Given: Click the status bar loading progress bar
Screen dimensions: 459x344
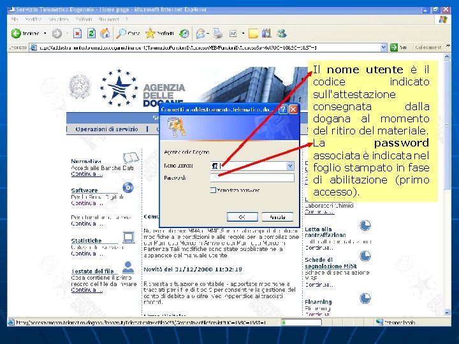Looking at the screenshot, I should click(x=301, y=322).
